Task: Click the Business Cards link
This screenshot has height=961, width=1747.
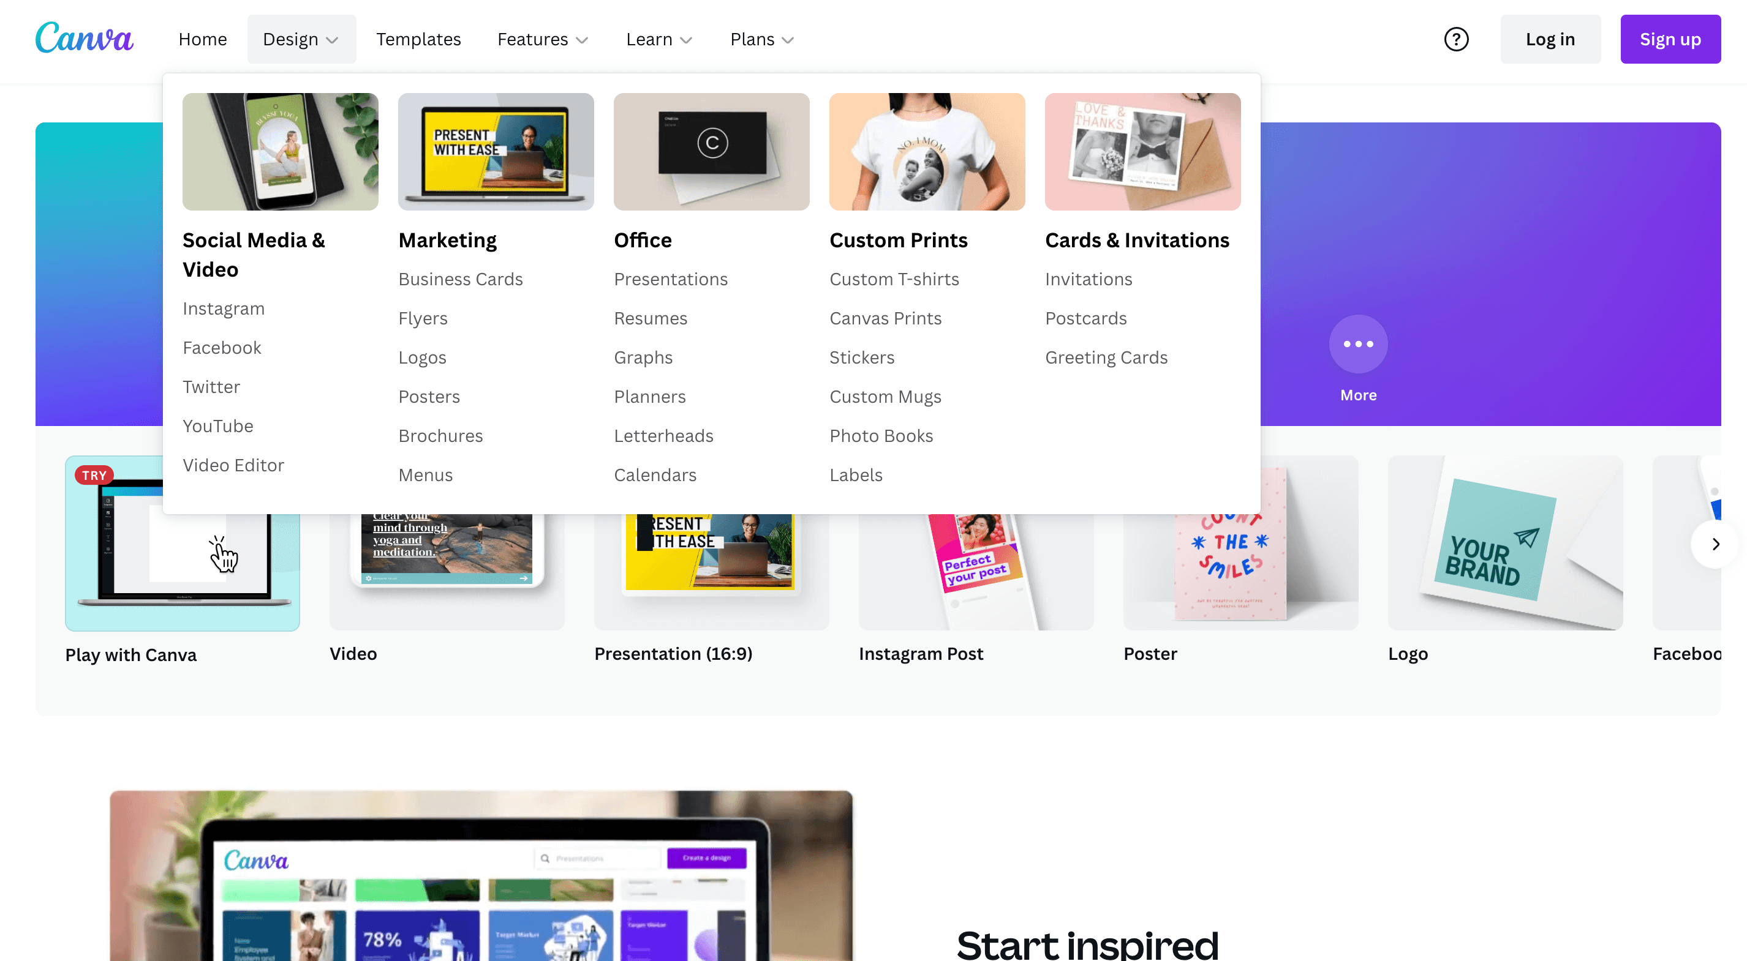Action: [461, 278]
